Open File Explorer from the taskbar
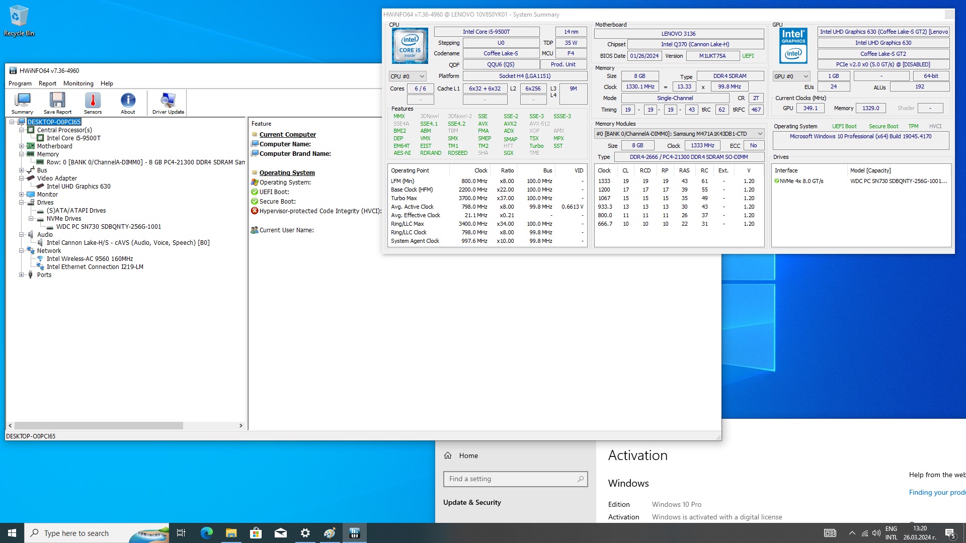966x543 pixels. (231, 533)
